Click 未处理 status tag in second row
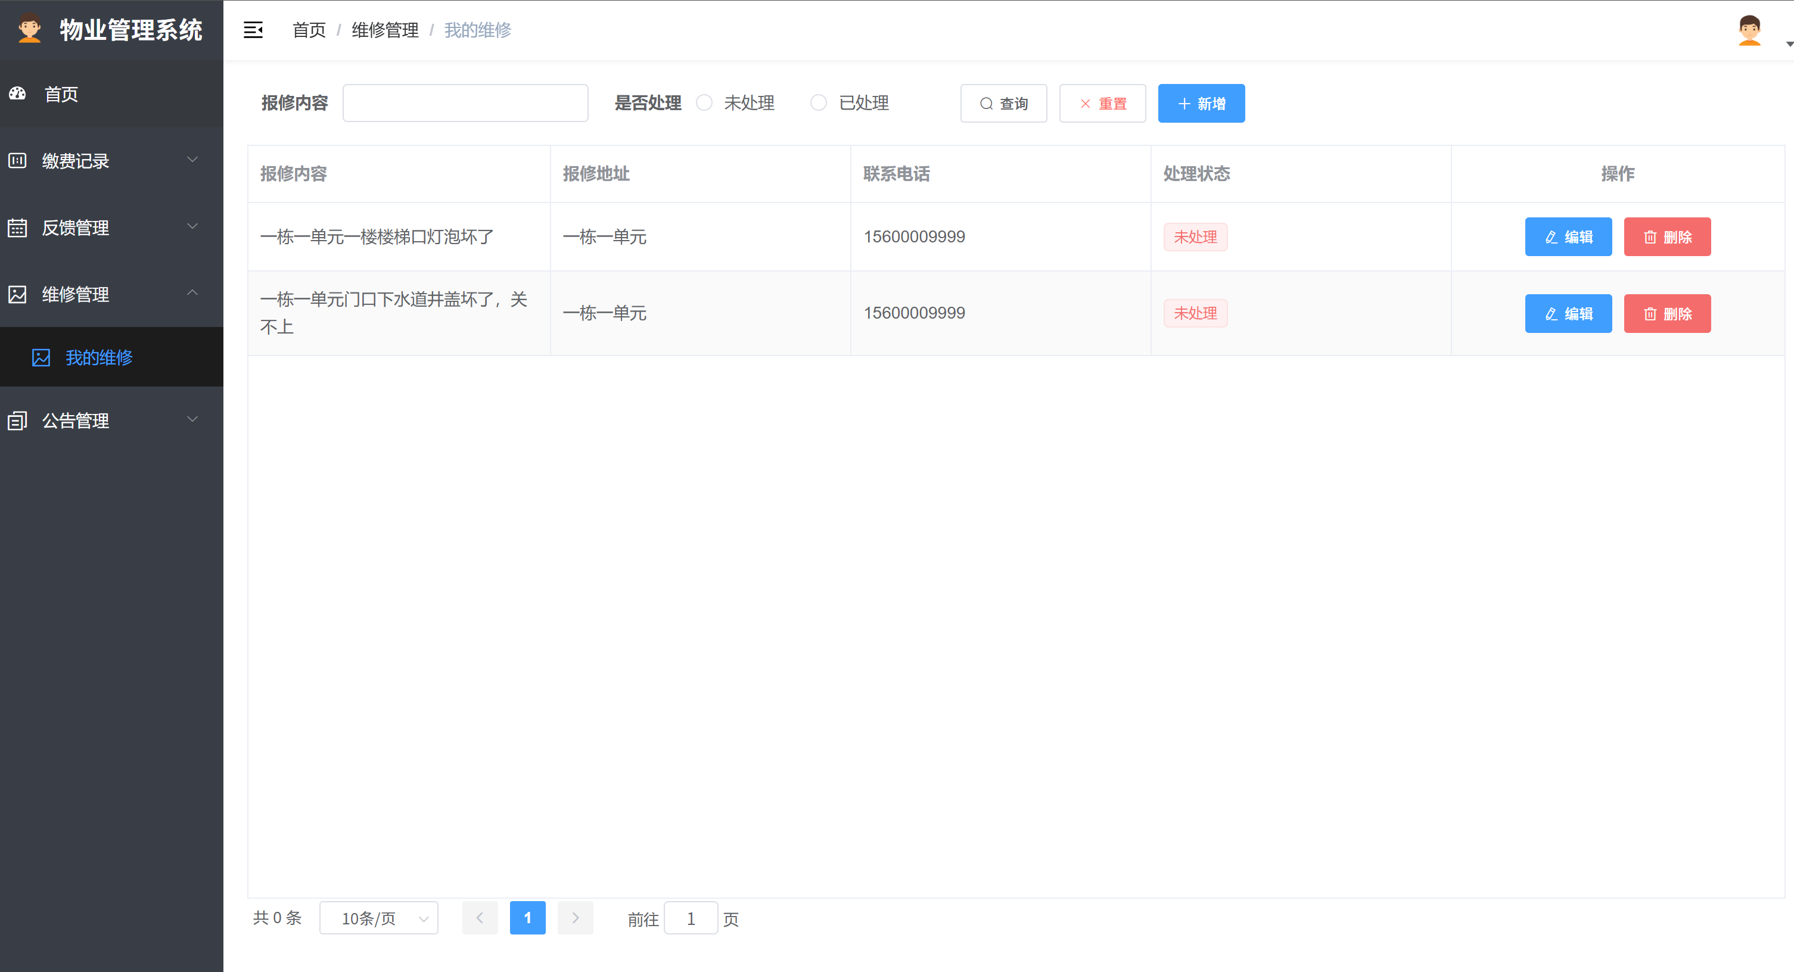This screenshot has width=1794, height=972. (1195, 313)
